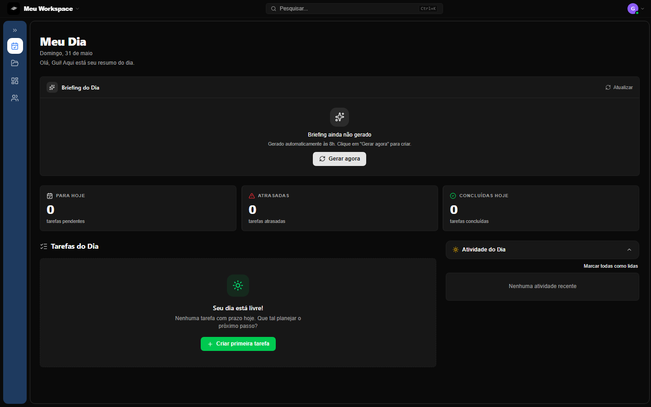The height and width of the screenshot is (407, 651).
Task: Open the Concluídas Hoje card
Action: point(541,208)
